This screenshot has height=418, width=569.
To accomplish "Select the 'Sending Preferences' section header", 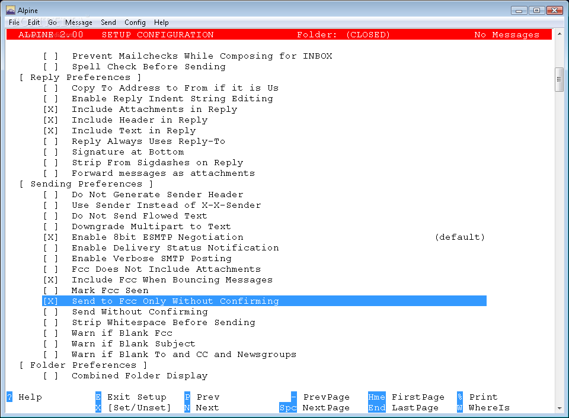I will coord(87,184).
